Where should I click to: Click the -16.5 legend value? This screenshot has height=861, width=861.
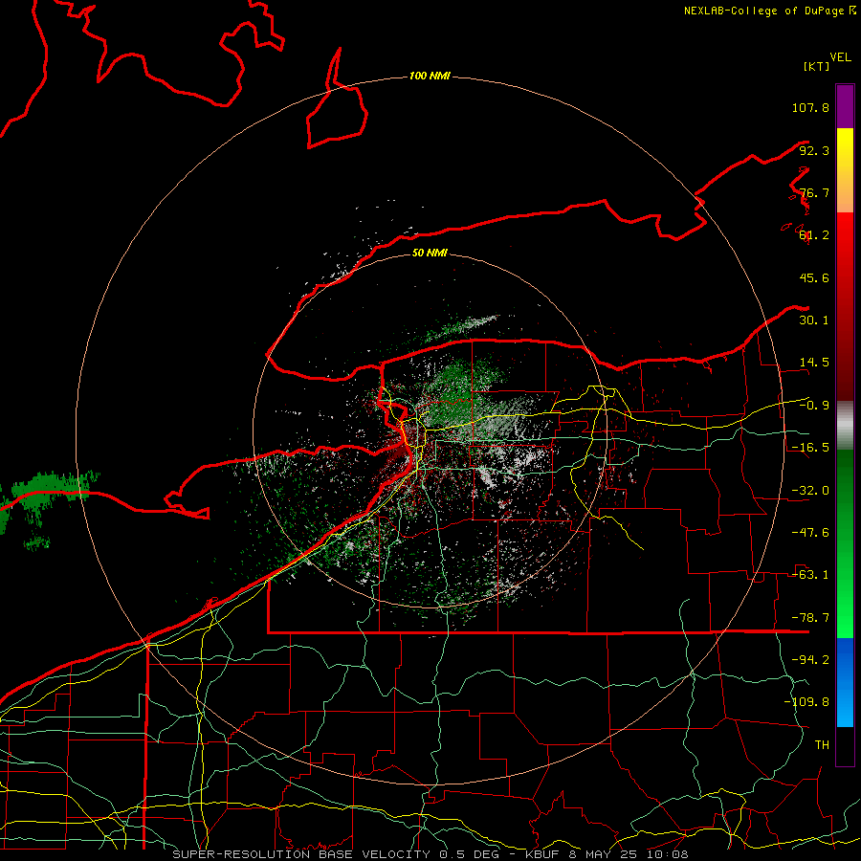tap(810, 448)
